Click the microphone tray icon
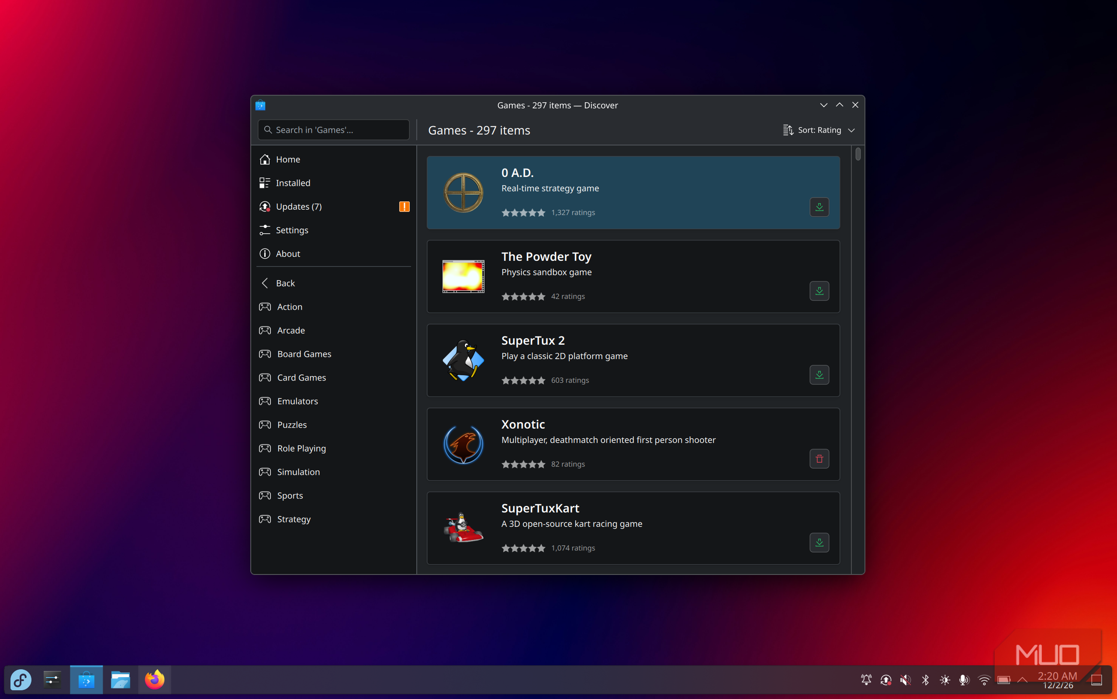 click(x=964, y=680)
